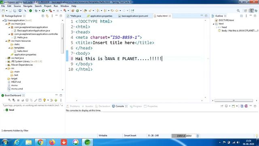Open Google Chrome from the taskbar
This screenshot has width=259, height=146.
tap(40, 142)
